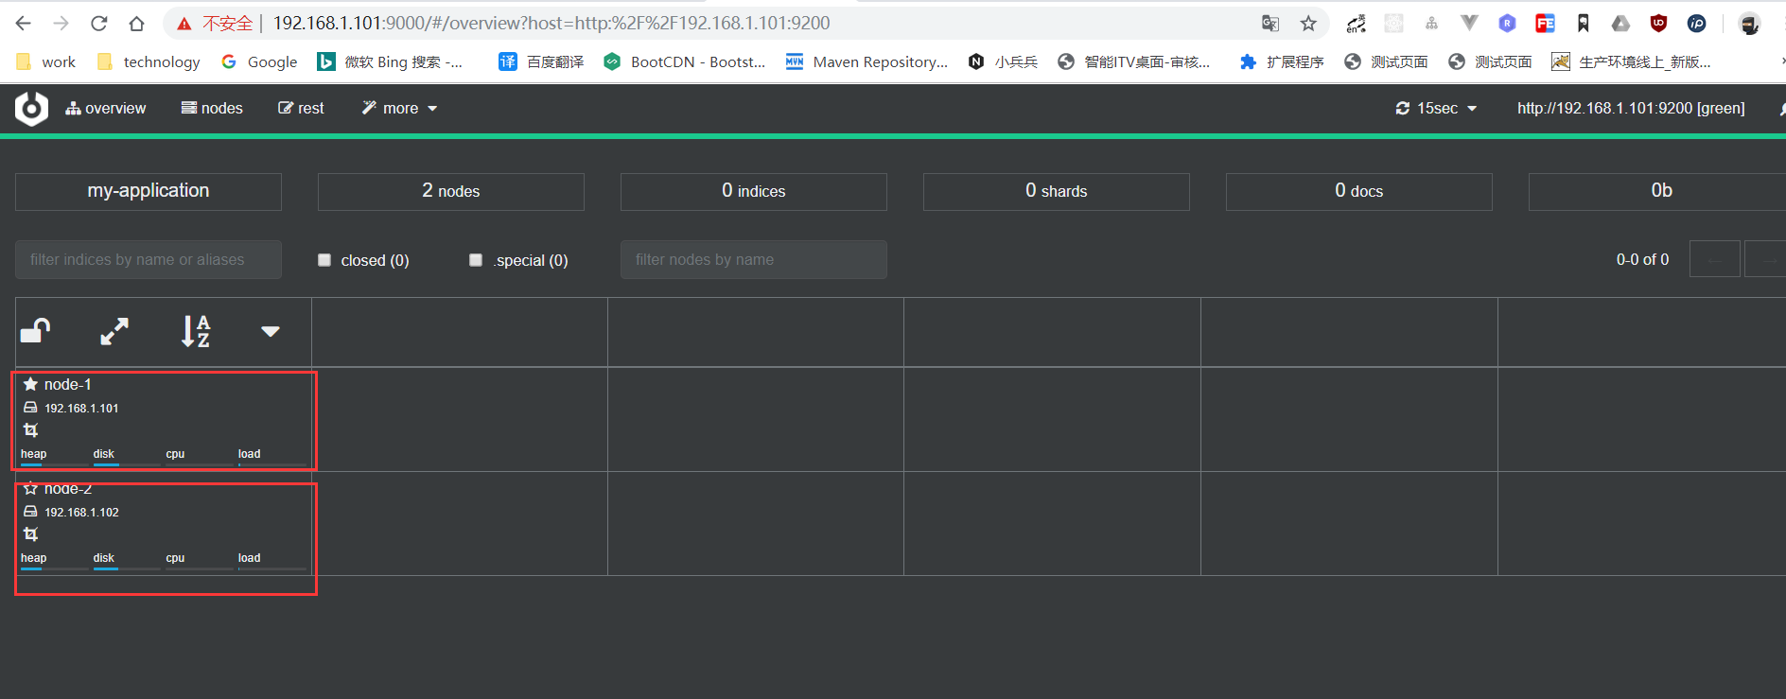Viewport: 1786px width, 699px height.
Task: Click the previous page arrow button
Action: (1714, 259)
